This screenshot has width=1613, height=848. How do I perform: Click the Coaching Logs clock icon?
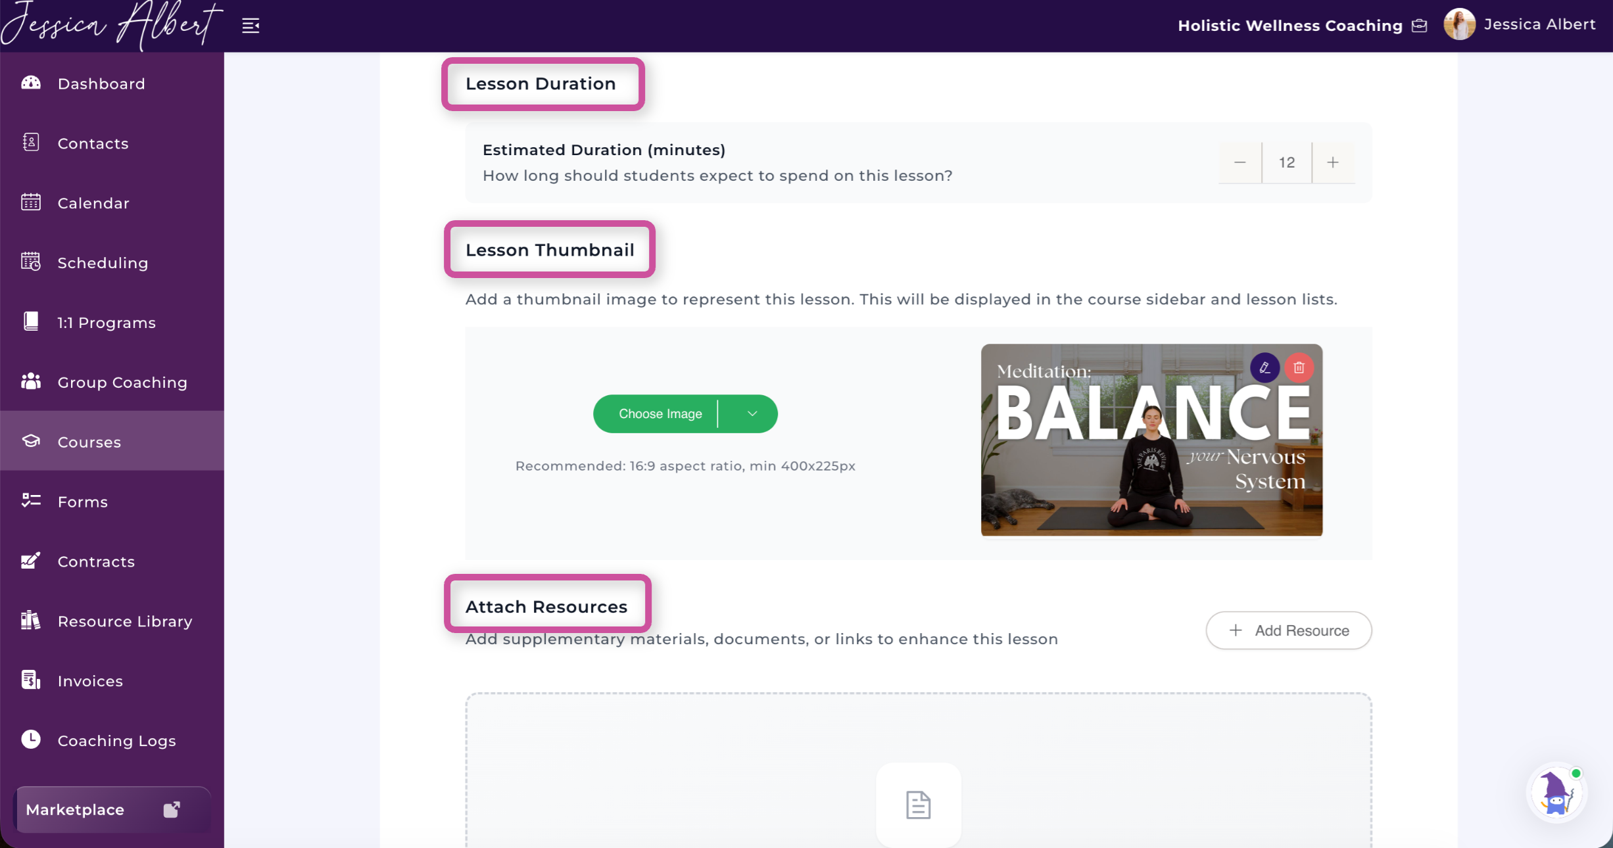tap(31, 740)
